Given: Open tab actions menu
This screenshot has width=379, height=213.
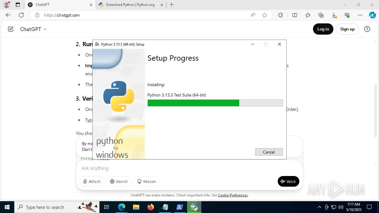Looking at the screenshot, I should pos(18,5).
